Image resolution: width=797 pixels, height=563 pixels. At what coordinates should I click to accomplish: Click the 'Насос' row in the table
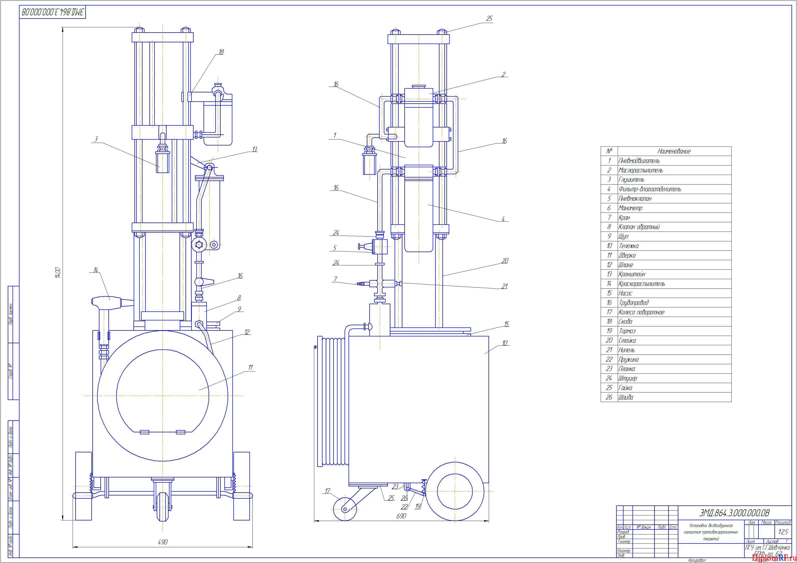[666, 293]
